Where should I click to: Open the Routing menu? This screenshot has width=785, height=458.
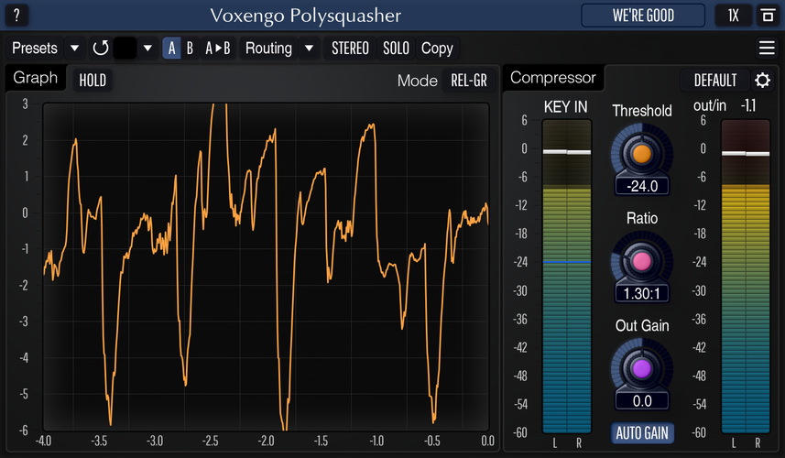(268, 48)
